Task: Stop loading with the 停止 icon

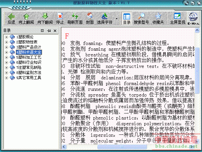Action: tap(60, 16)
